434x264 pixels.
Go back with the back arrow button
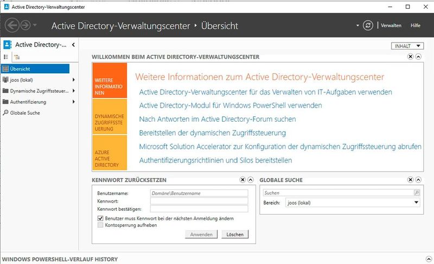pos(12,25)
